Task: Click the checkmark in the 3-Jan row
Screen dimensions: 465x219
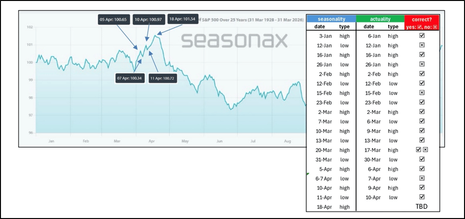Action: pyautogui.click(x=422, y=36)
